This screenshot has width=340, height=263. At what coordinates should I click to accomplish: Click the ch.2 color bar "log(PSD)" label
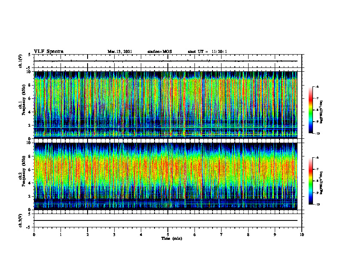tap(322, 183)
